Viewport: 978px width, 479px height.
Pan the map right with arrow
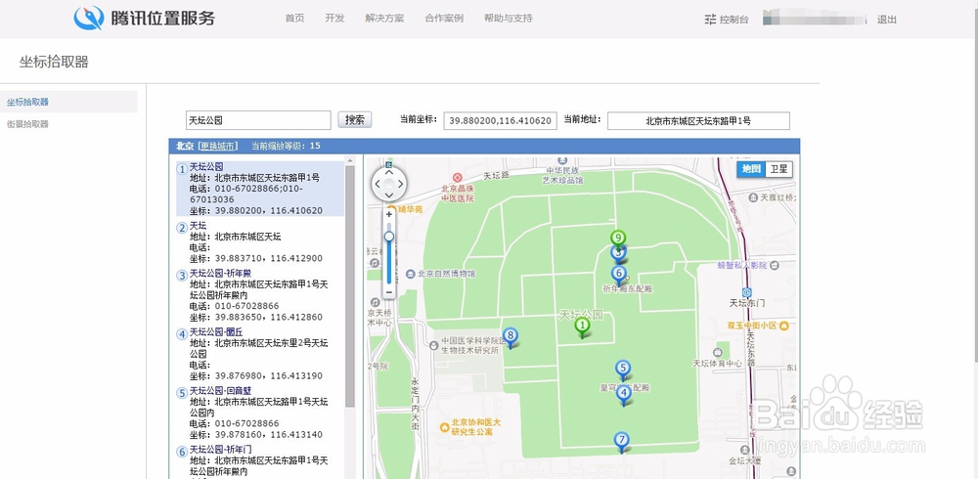(401, 184)
